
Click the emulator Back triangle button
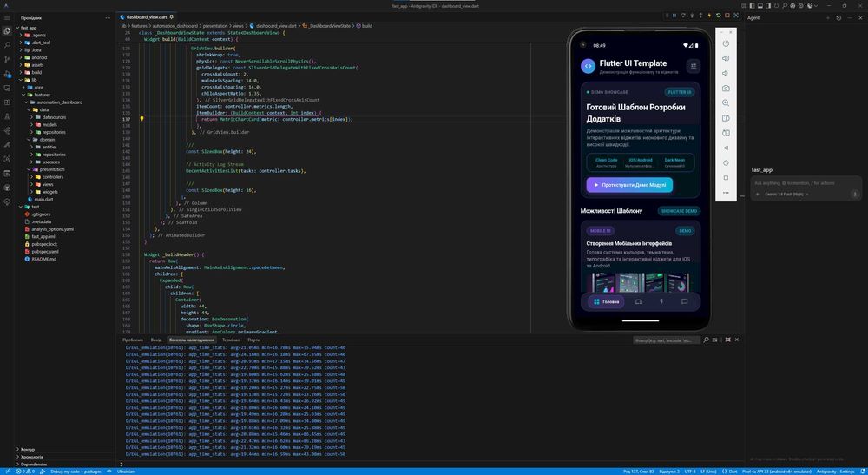coord(726,148)
